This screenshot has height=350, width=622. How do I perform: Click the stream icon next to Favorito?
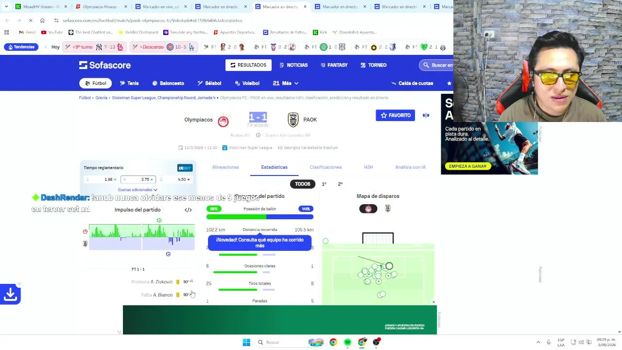click(x=426, y=115)
